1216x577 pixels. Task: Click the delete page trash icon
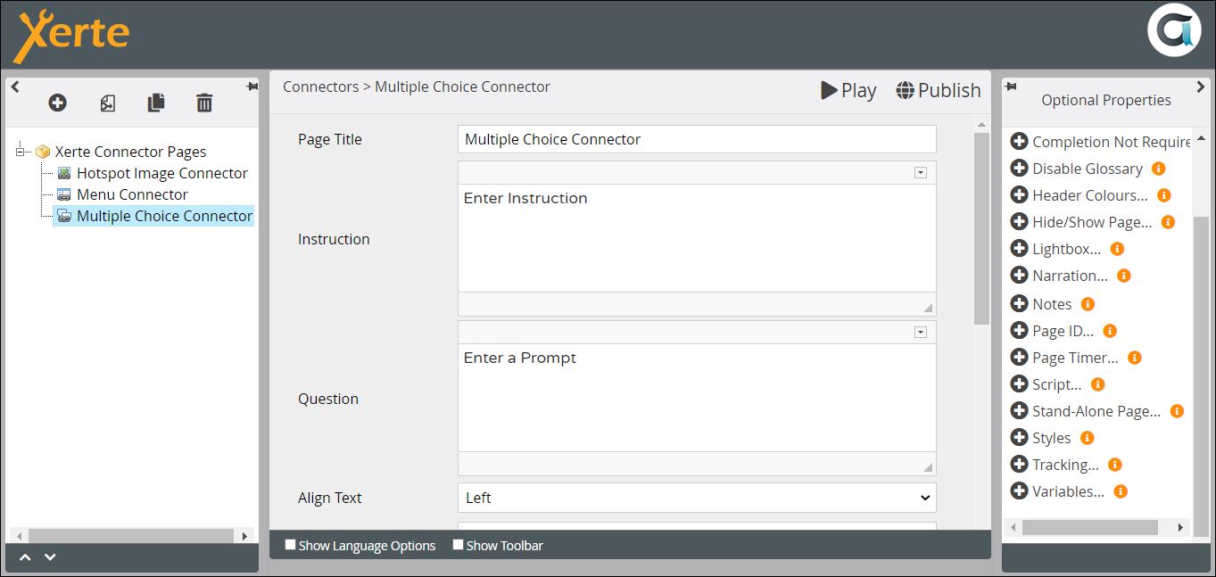(204, 103)
